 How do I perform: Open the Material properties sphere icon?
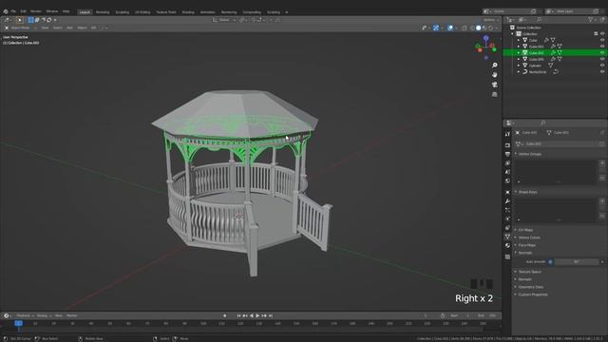(507, 246)
